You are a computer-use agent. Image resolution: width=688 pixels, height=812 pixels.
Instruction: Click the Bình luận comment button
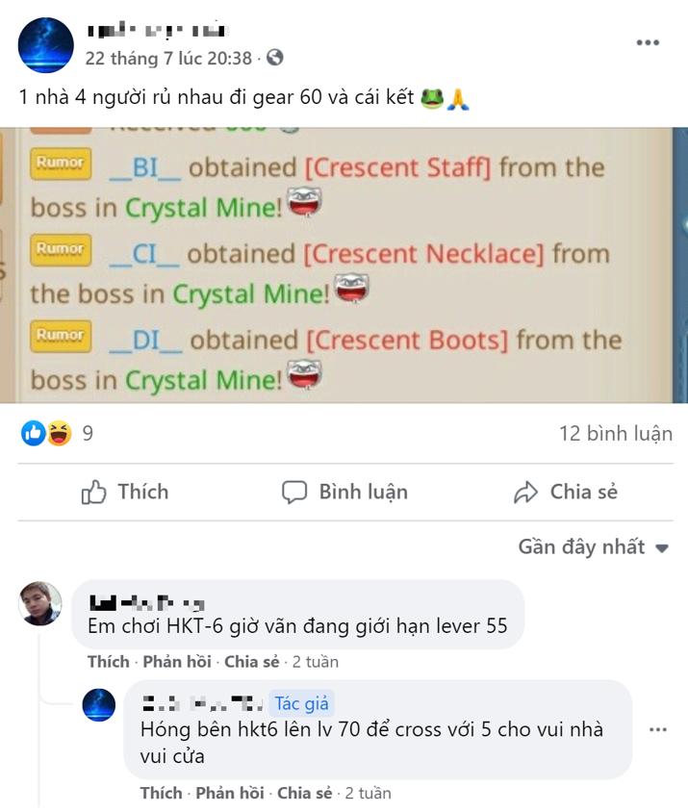tap(344, 492)
